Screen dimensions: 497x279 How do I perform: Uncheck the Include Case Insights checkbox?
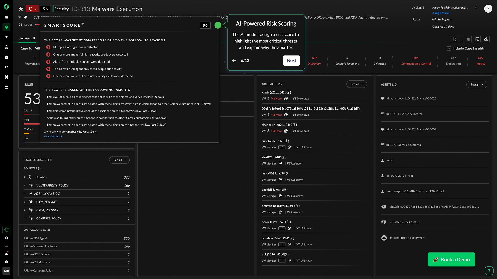(449, 48)
